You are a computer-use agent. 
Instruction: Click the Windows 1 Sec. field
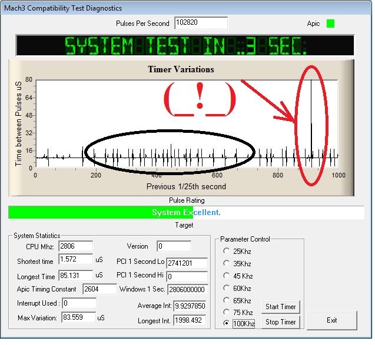coord(188,290)
